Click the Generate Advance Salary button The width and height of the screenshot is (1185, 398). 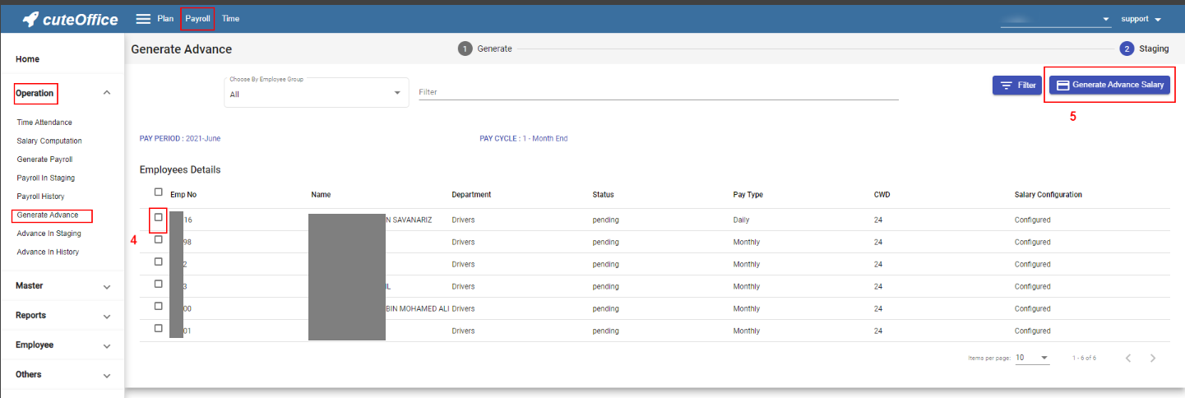coord(1109,85)
